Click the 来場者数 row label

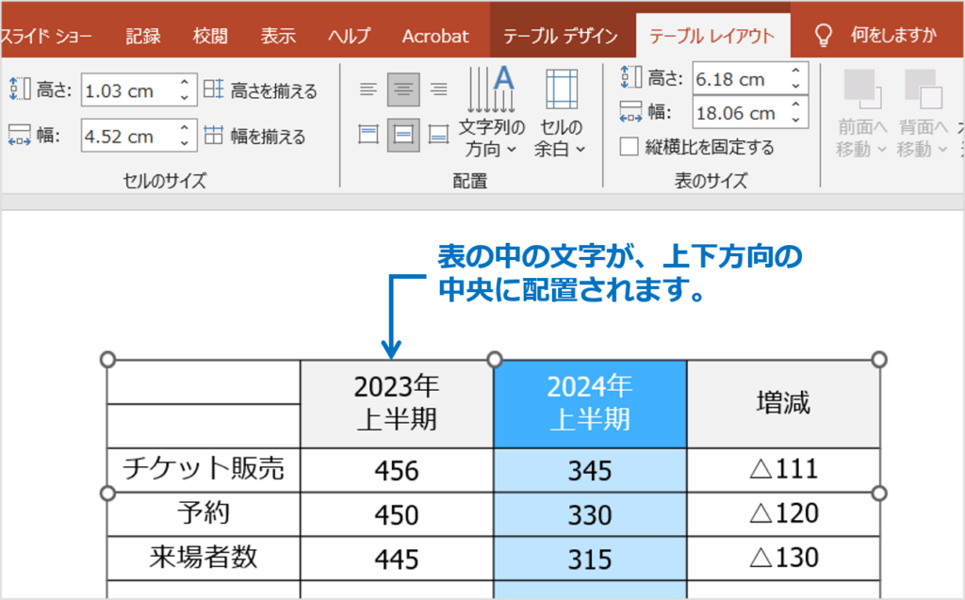pos(204,558)
